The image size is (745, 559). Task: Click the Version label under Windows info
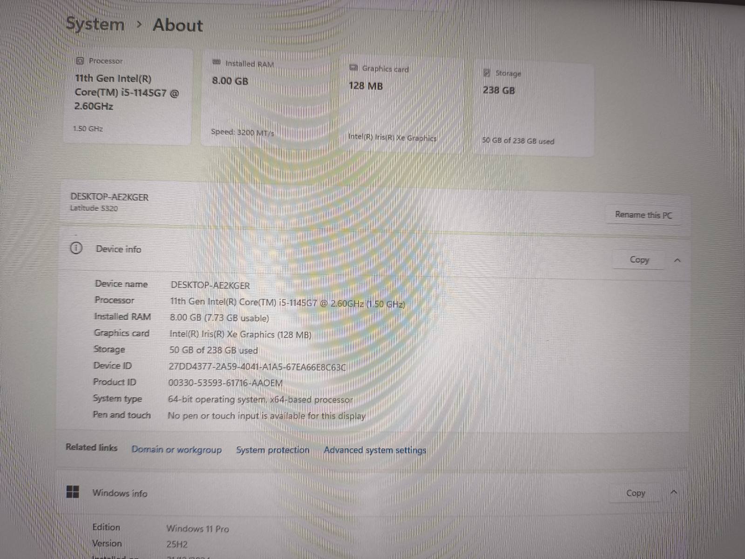[x=107, y=543]
